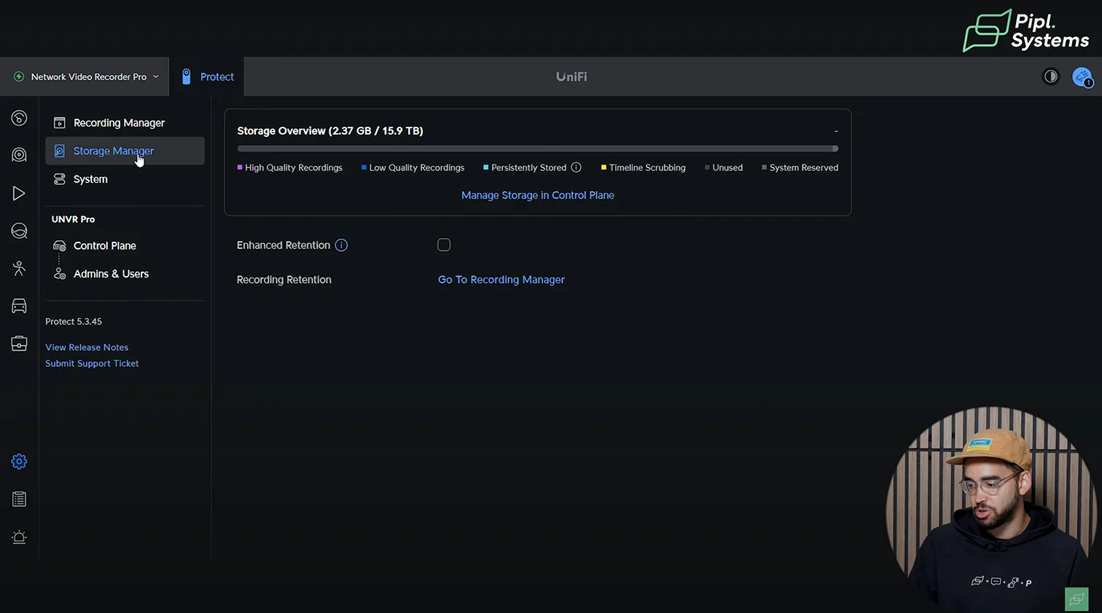Open the system log list icon

click(20, 499)
